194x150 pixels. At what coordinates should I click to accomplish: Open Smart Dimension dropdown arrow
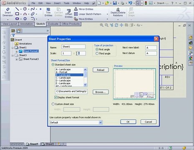point(8,20)
